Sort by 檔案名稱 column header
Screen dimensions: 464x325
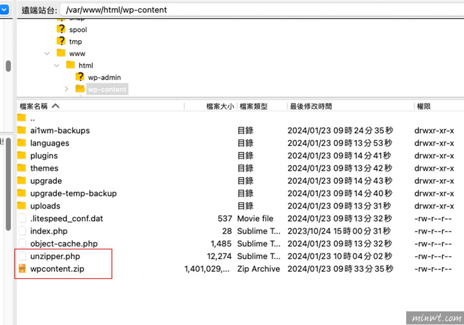tap(34, 107)
